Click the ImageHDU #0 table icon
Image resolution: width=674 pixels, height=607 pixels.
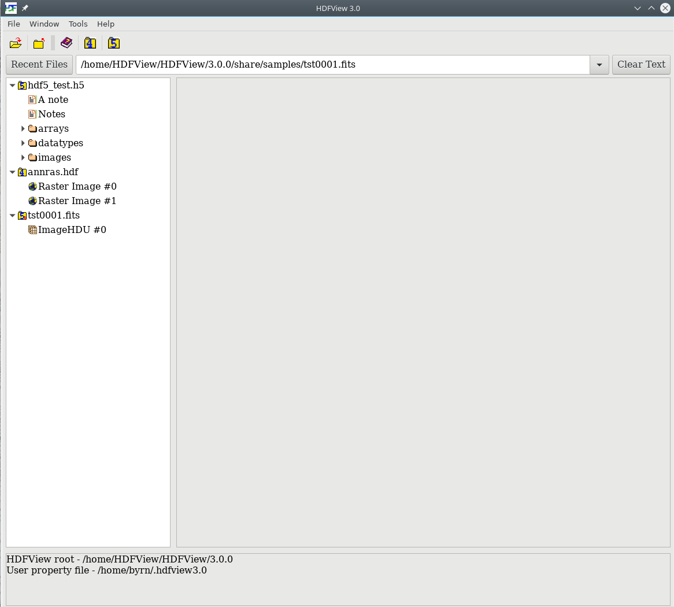[32, 230]
